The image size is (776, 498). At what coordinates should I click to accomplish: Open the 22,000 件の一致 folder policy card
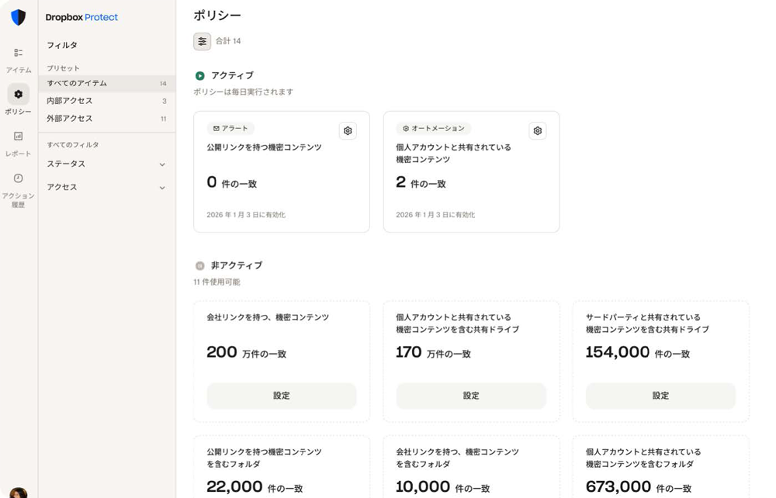pyautogui.click(x=282, y=467)
